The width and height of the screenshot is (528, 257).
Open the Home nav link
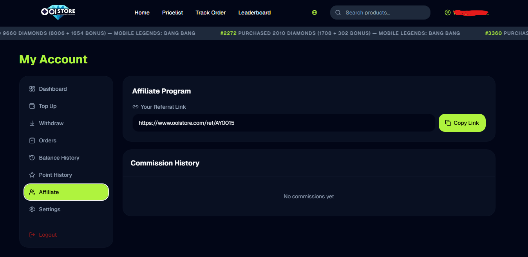(x=142, y=13)
